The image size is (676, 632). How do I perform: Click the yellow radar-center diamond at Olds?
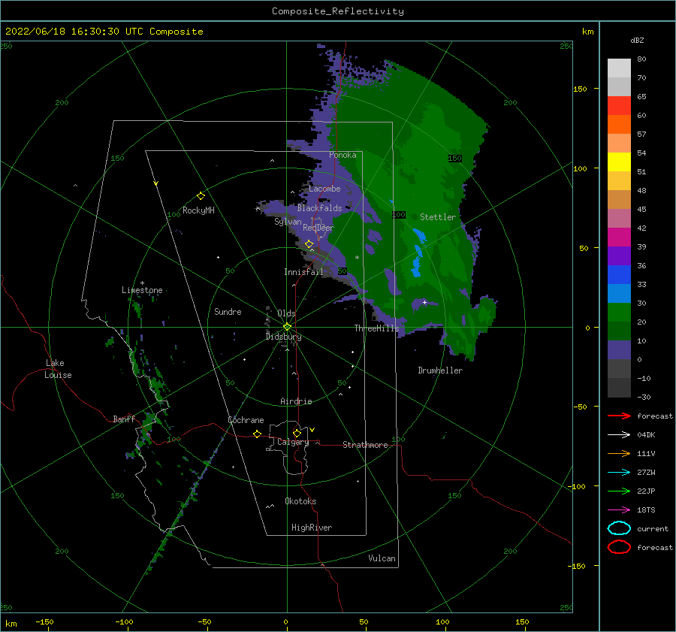tap(287, 327)
